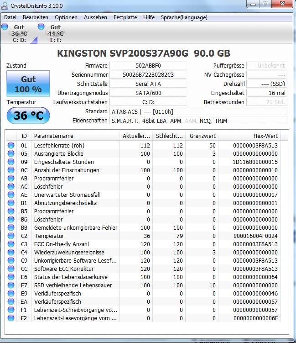Image resolution: width=296 pixels, height=343 pixels.
Task: Select the Unerwarteter Stromausfall parameter name
Action: (67, 195)
